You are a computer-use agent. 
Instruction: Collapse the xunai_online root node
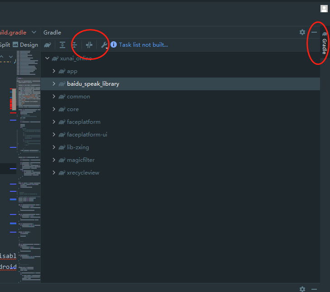(48, 58)
